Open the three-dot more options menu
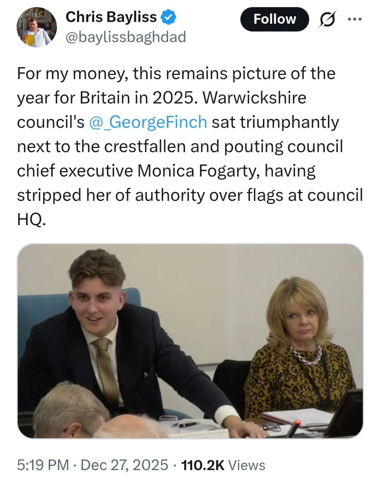Screen dimensions: 379x480 (354, 19)
